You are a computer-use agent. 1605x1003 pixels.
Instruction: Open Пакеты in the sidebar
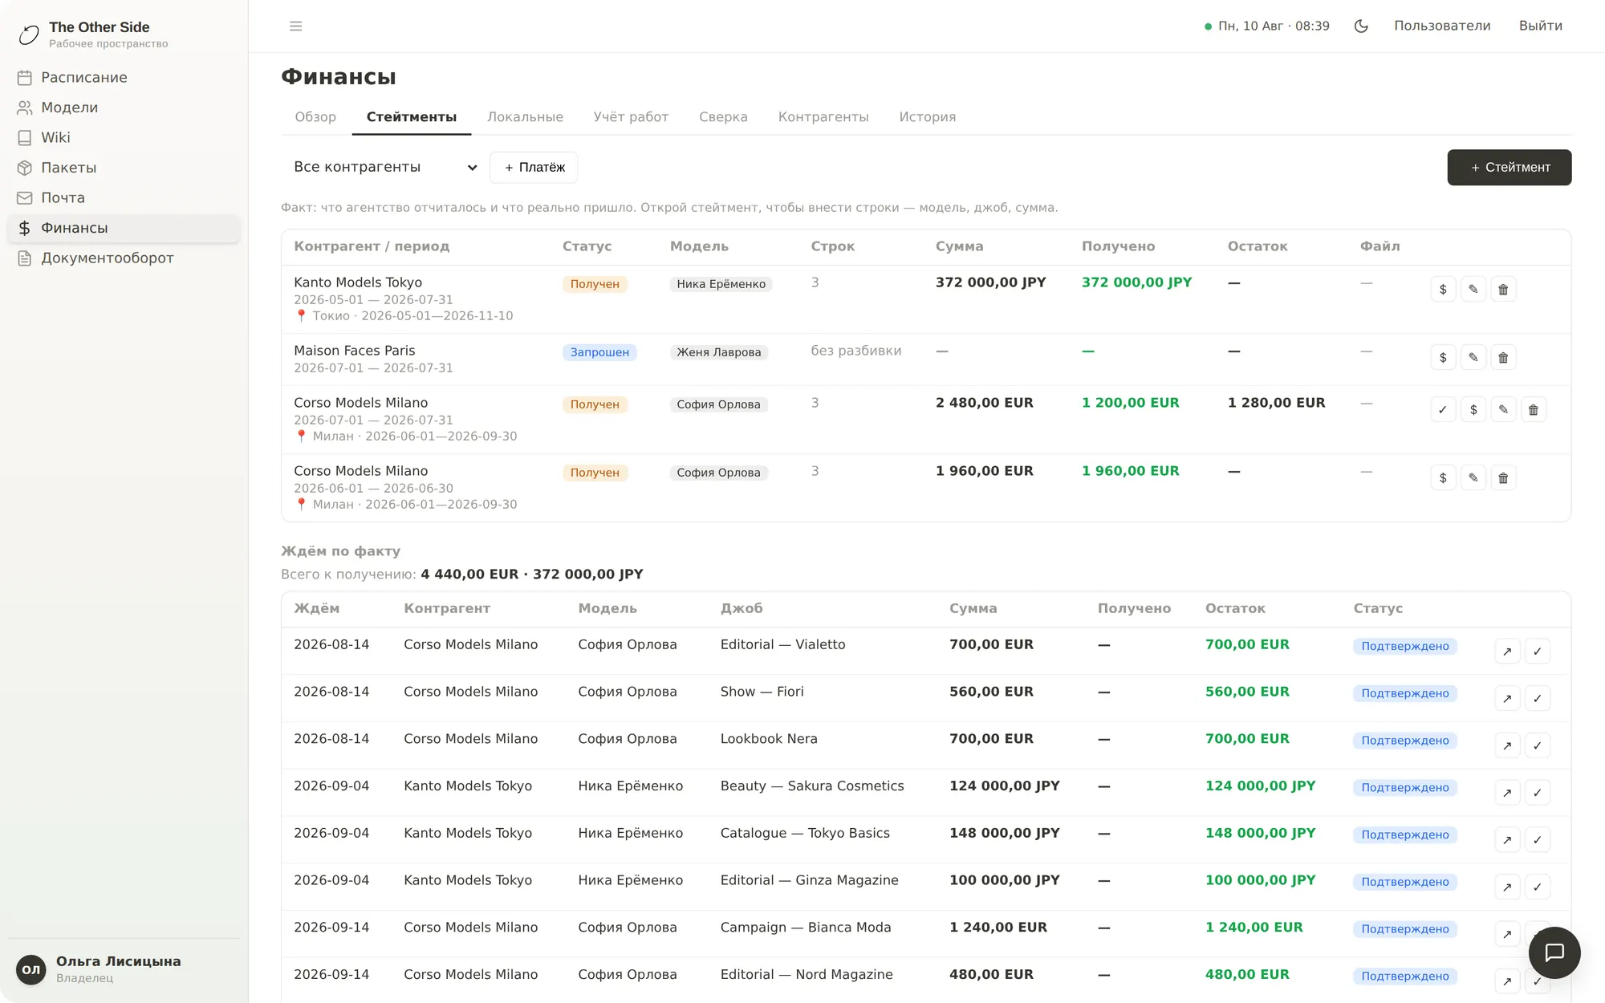124,168
